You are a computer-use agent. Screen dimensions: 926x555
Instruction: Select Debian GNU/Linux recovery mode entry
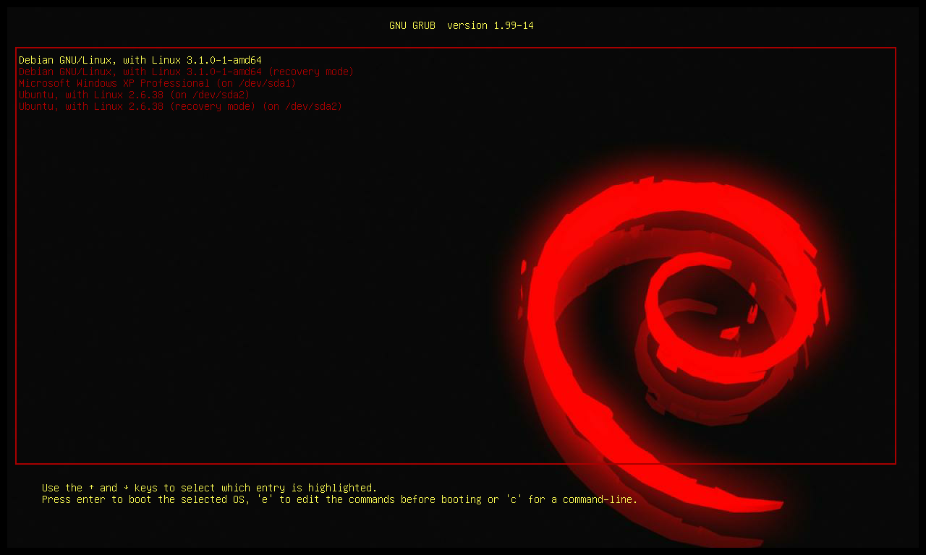point(187,72)
